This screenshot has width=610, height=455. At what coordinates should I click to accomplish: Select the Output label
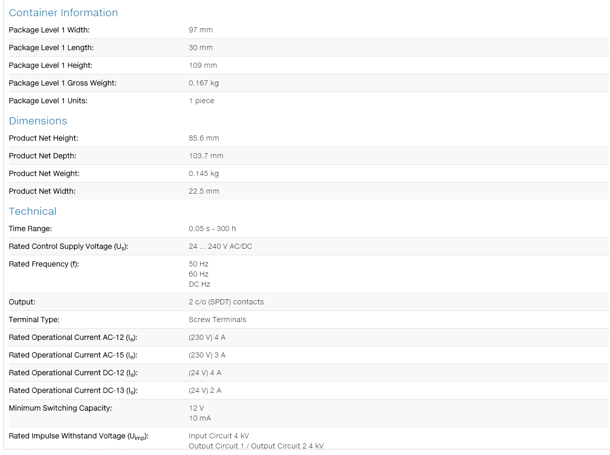(x=22, y=302)
